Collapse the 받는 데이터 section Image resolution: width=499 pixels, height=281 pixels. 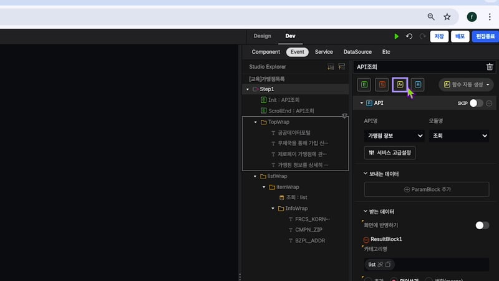(x=366, y=211)
